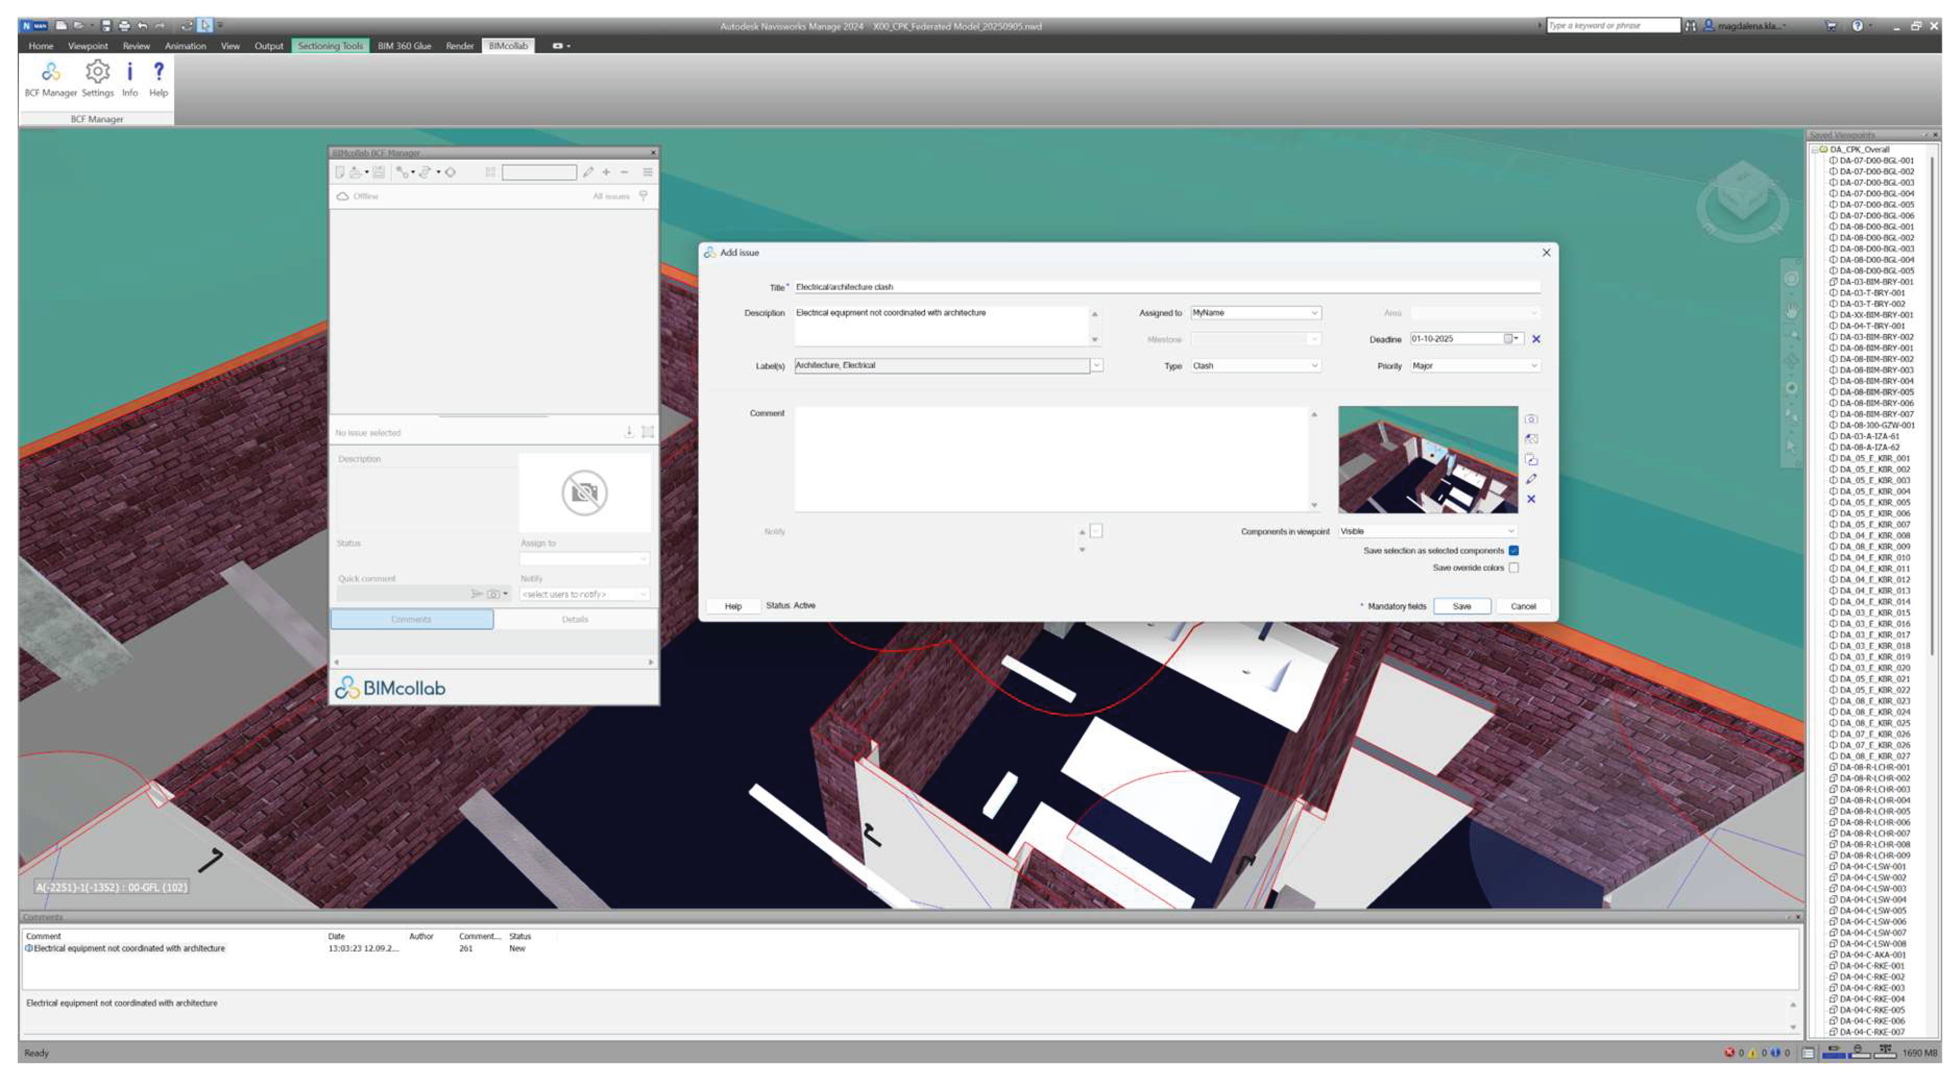Switch to the Viewpoint ribbon tab
The width and height of the screenshot is (1958, 1086).
pyautogui.click(x=88, y=45)
